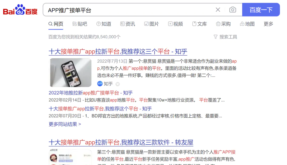Open the 知道 tab

[x=104, y=24]
